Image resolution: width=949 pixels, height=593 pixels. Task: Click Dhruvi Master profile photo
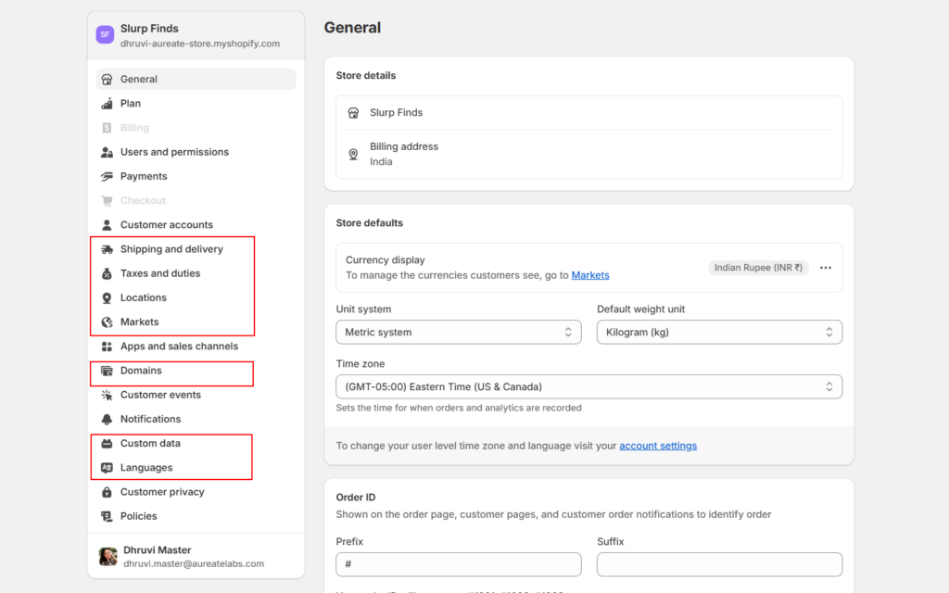[x=108, y=556]
